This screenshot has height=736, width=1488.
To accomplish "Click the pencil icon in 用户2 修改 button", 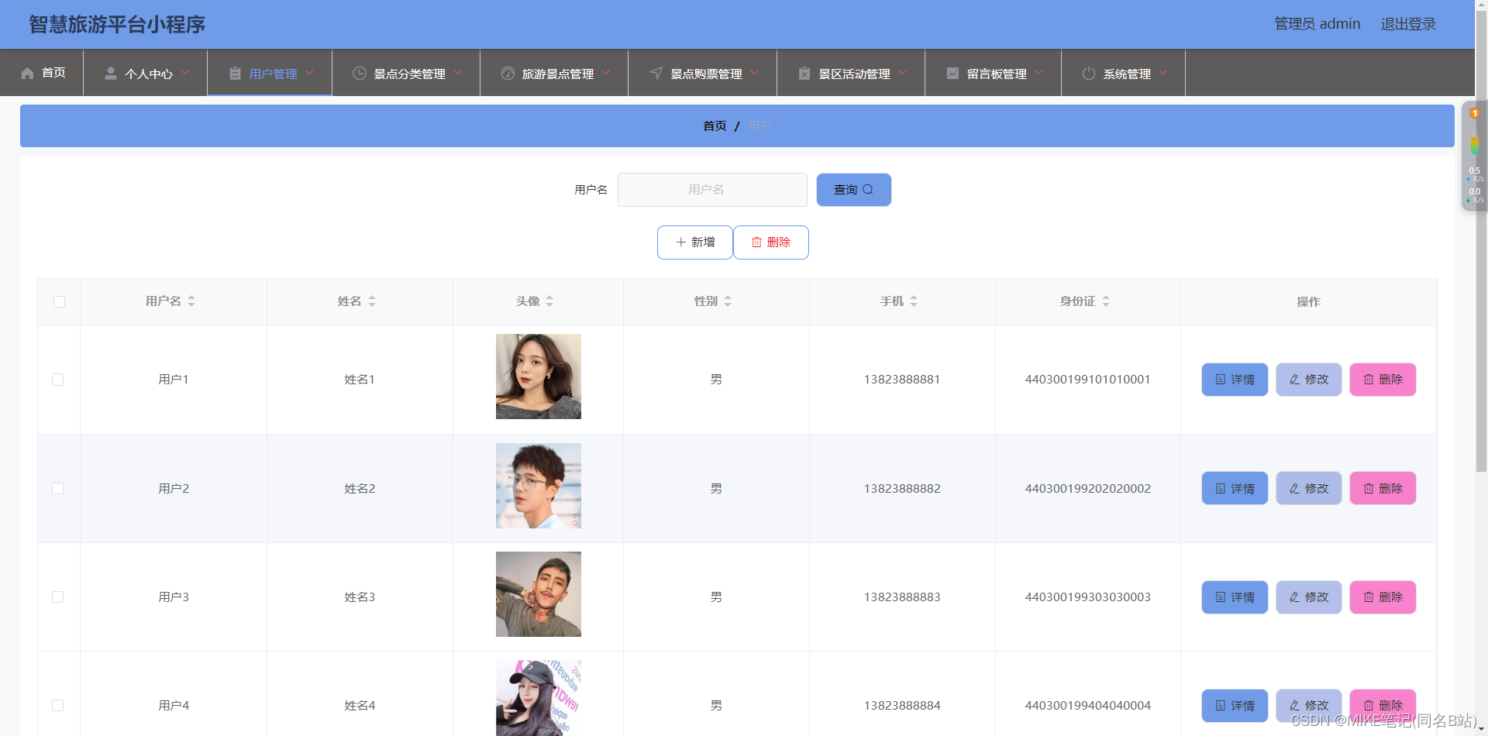I will [1294, 489].
